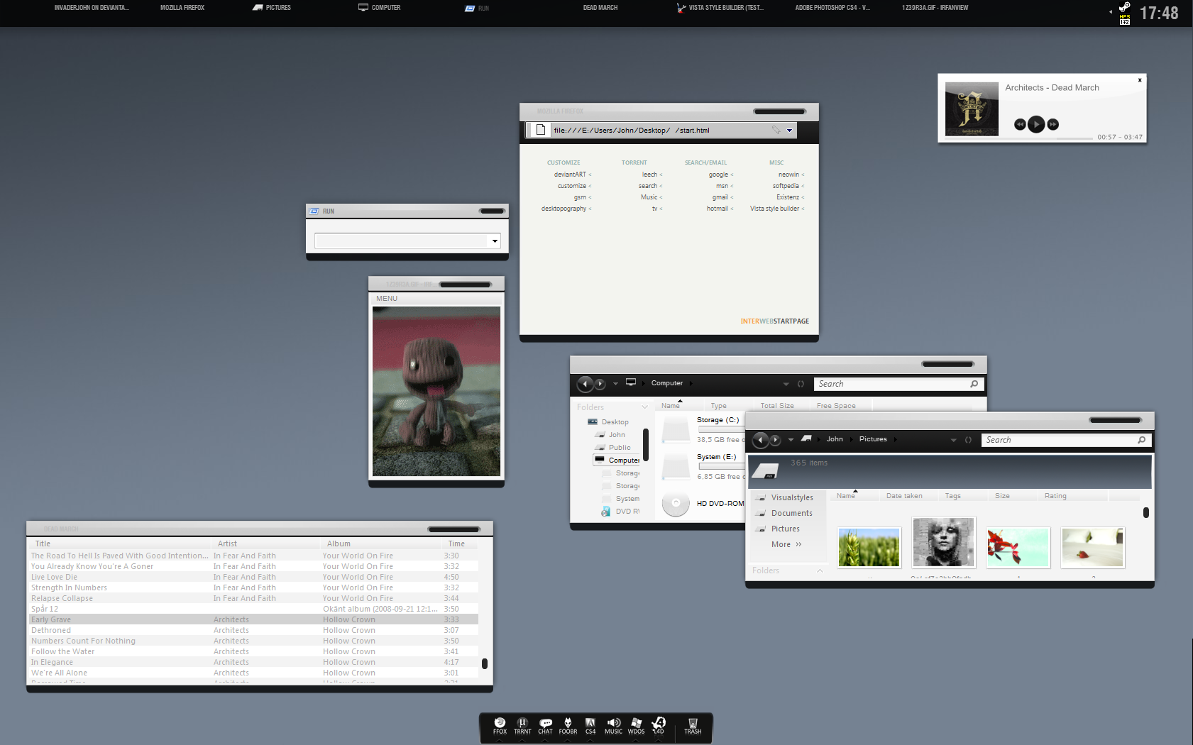The height and width of the screenshot is (745, 1193).
Task: Go forward in the Pictures explorer window
Action: (776, 440)
